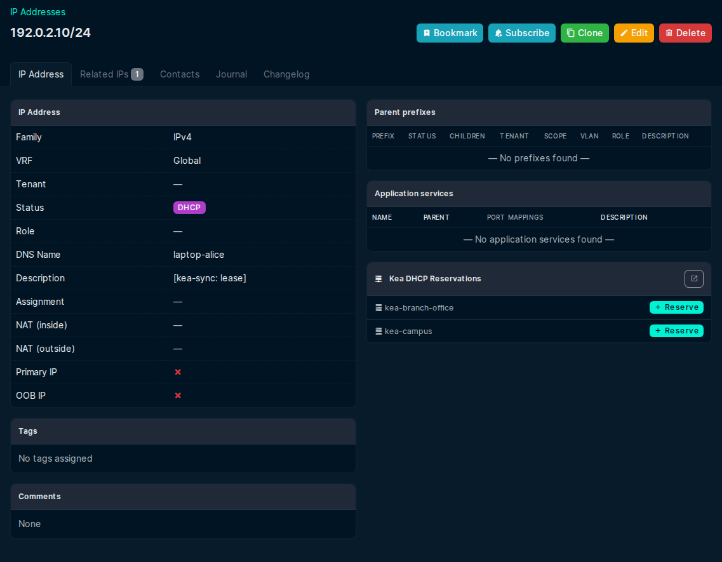Viewport: 722px width, 562px height.
Task: Click the page title 192.0.2.10/24
Action: pyautogui.click(x=51, y=33)
